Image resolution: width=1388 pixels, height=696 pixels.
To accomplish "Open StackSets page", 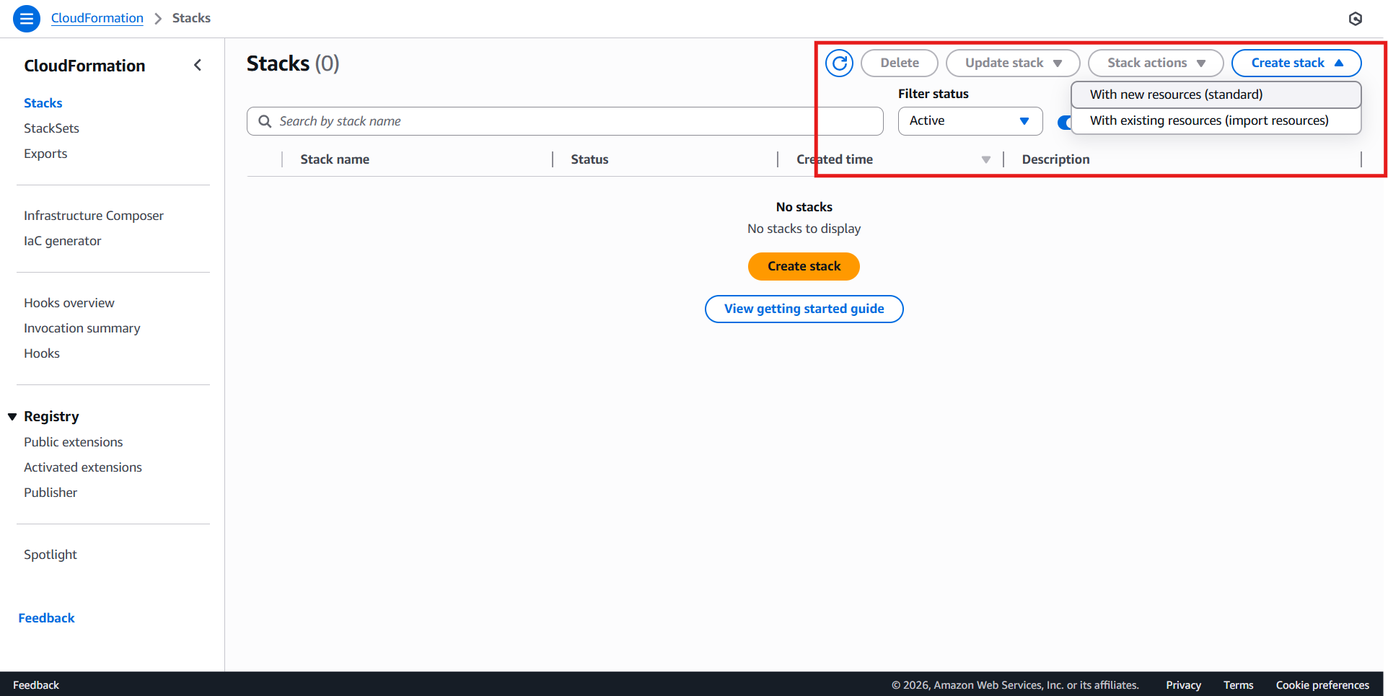I will 51,128.
